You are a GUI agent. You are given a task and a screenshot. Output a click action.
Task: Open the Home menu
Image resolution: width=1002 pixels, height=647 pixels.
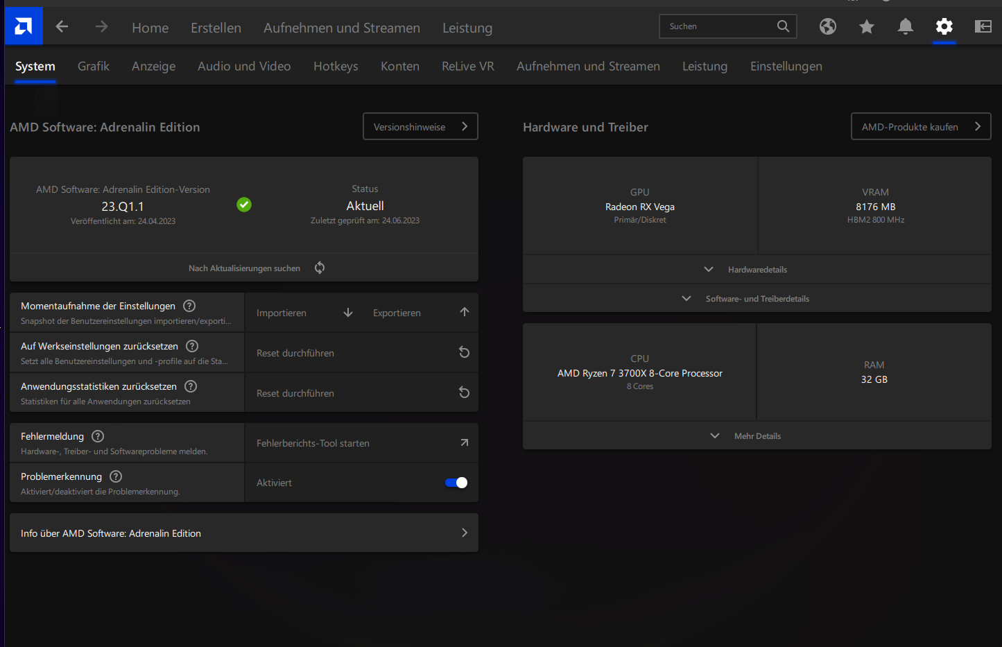click(x=150, y=28)
